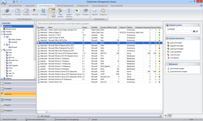Click the Produkte icon in the ribbon
This screenshot has width=203, height=121.
pos(26,12)
